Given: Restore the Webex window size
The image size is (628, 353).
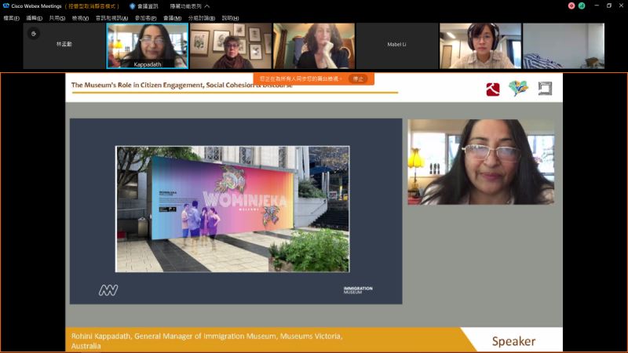Looking at the screenshot, I should point(608,5).
